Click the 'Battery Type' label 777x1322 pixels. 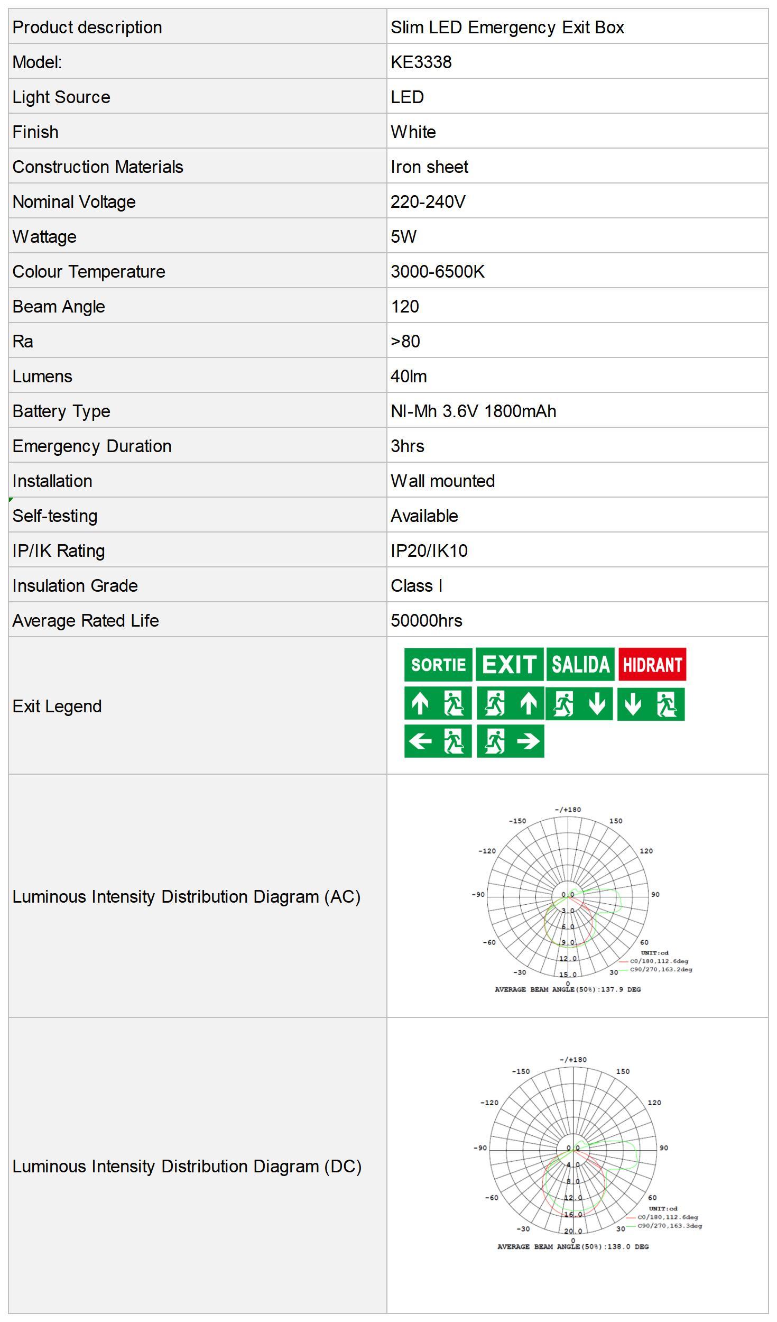click(61, 411)
